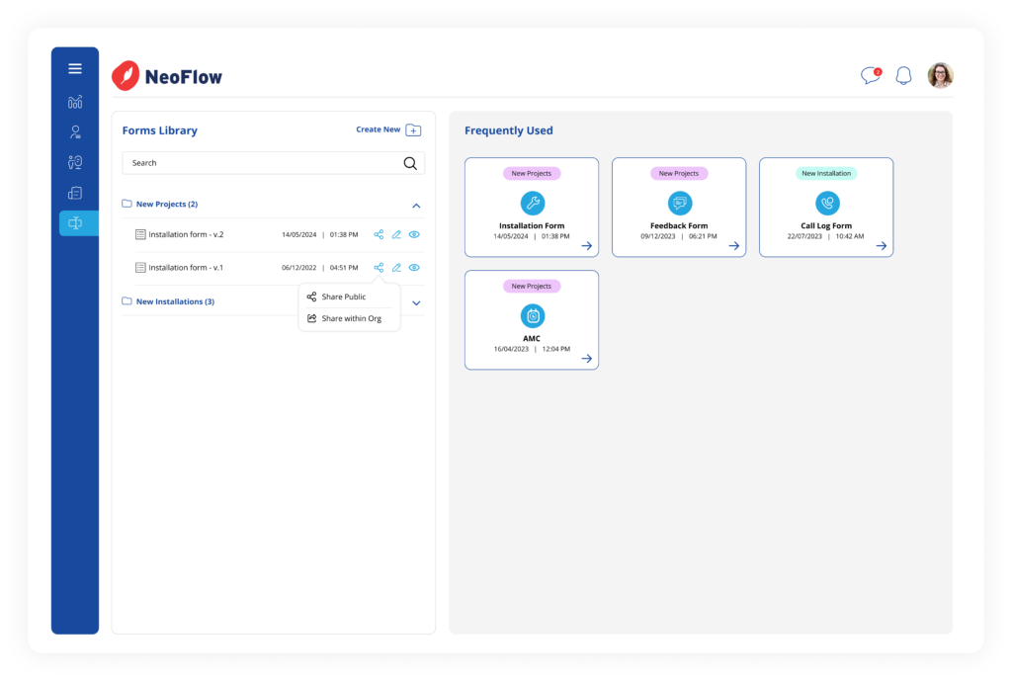The width and height of the screenshot is (1012, 681).
Task: Open Installation form - v.1 entry
Action: tap(186, 267)
